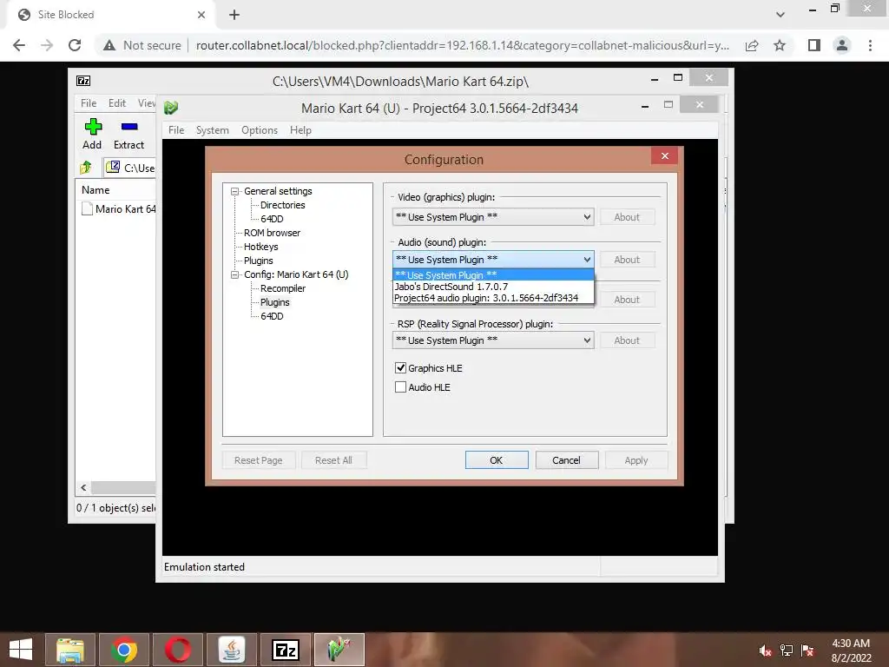Click the muted volume tray icon

coord(766,650)
